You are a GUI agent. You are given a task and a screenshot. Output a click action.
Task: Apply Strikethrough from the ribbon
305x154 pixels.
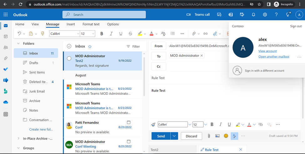coord(130,34)
